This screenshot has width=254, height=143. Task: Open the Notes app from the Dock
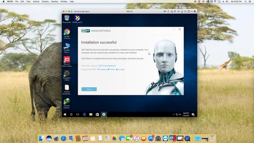(x=92, y=138)
